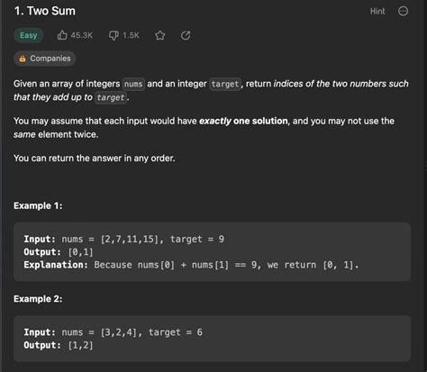
Task: Click the exactly one solution text
Action: [x=243, y=121]
